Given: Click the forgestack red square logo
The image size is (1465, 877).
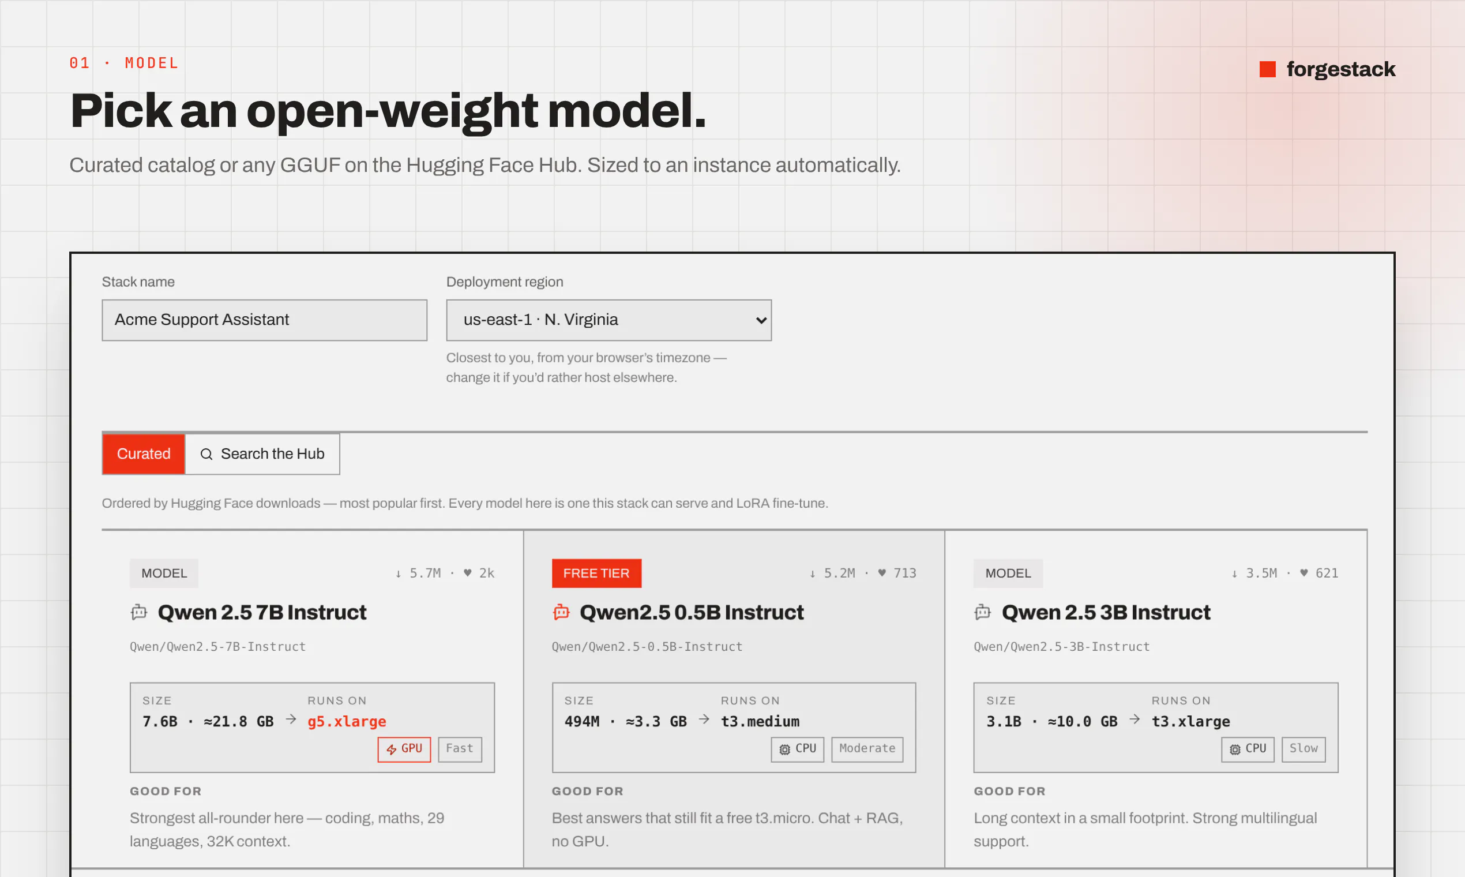Looking at the screenshot, I should pos(1267,69).
